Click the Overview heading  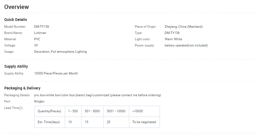tap(17, 7)
